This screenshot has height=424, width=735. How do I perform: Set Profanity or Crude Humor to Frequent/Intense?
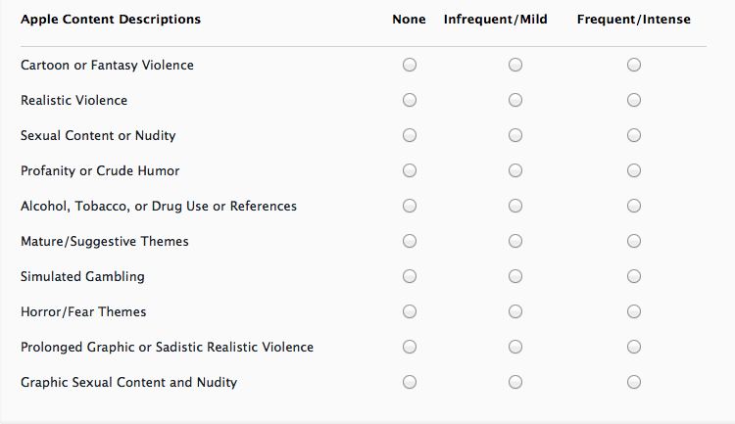click(x=634, y=170)
